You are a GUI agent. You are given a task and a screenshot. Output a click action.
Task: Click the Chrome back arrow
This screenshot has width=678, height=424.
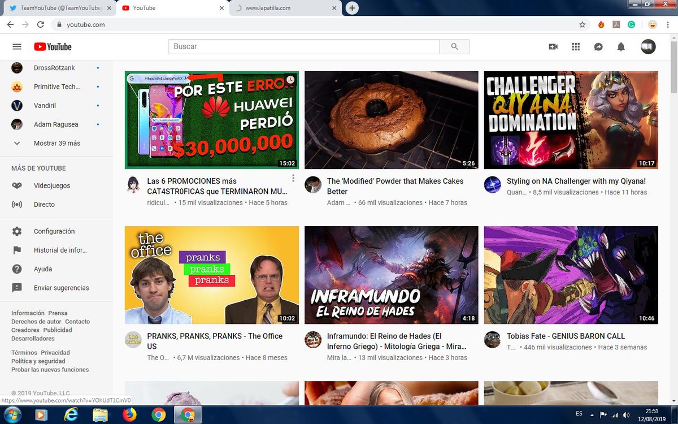point(10,25)
